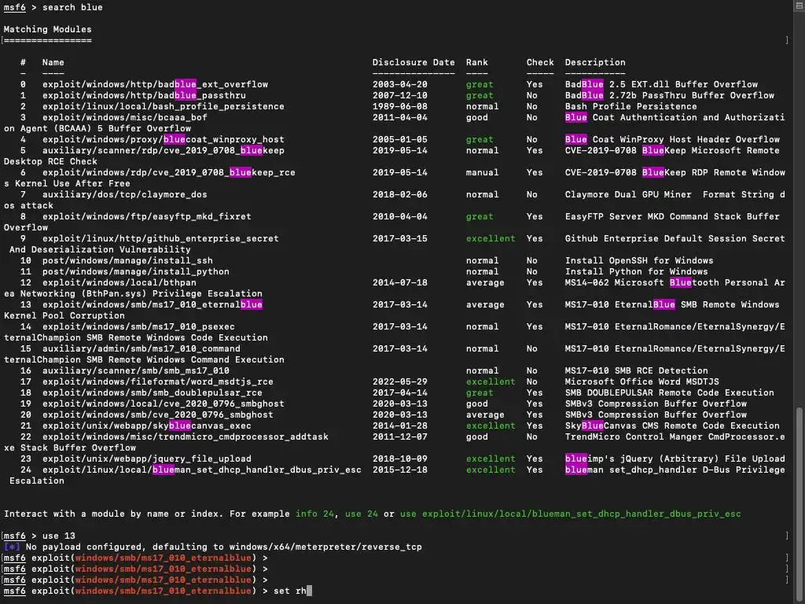Screen dimensions: 805x604
Task: Click post/windows/manage/install_ssh module name
Action: coord(127,261)
